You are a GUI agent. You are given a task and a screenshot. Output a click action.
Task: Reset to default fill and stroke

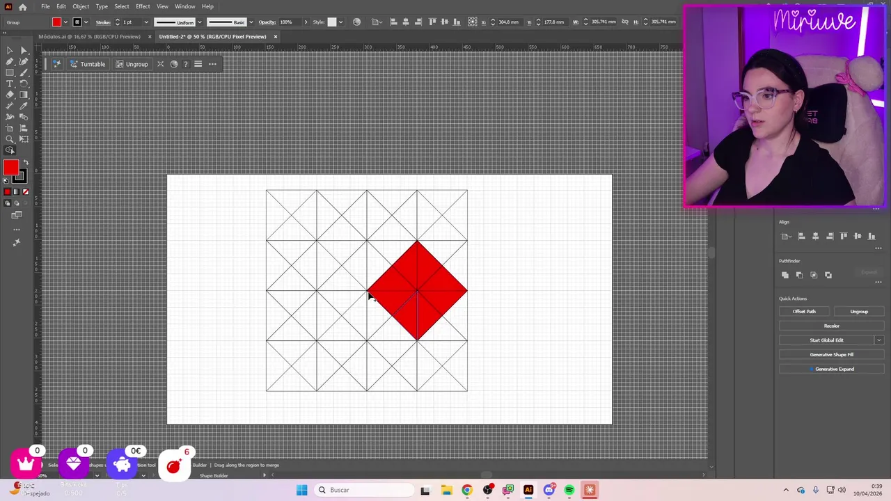(5, 180)
